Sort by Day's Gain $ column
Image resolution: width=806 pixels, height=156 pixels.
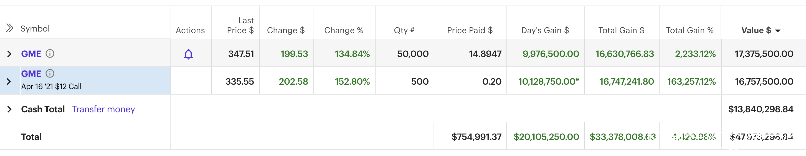pos(545,30)
